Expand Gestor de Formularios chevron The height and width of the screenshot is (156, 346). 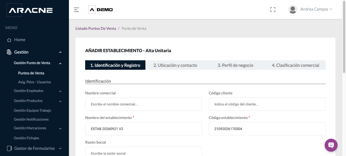click(x=60, y=148)
